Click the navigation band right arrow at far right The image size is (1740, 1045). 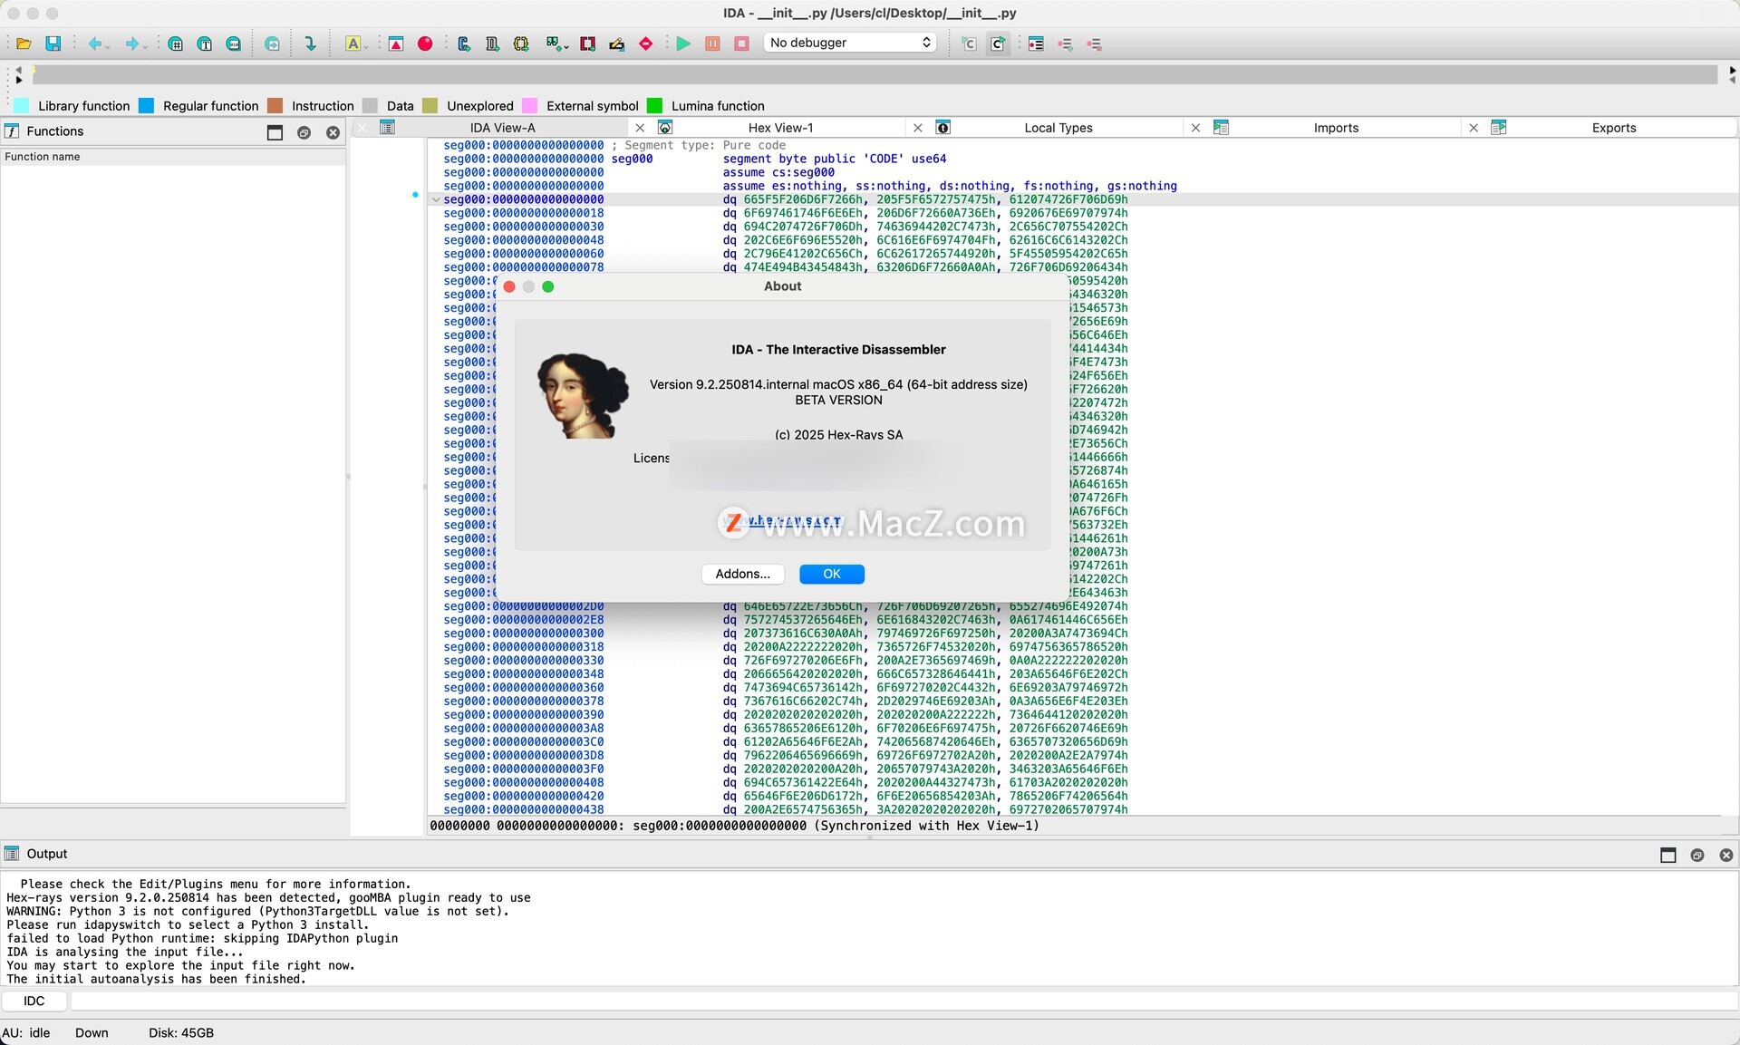point(1732,70)
